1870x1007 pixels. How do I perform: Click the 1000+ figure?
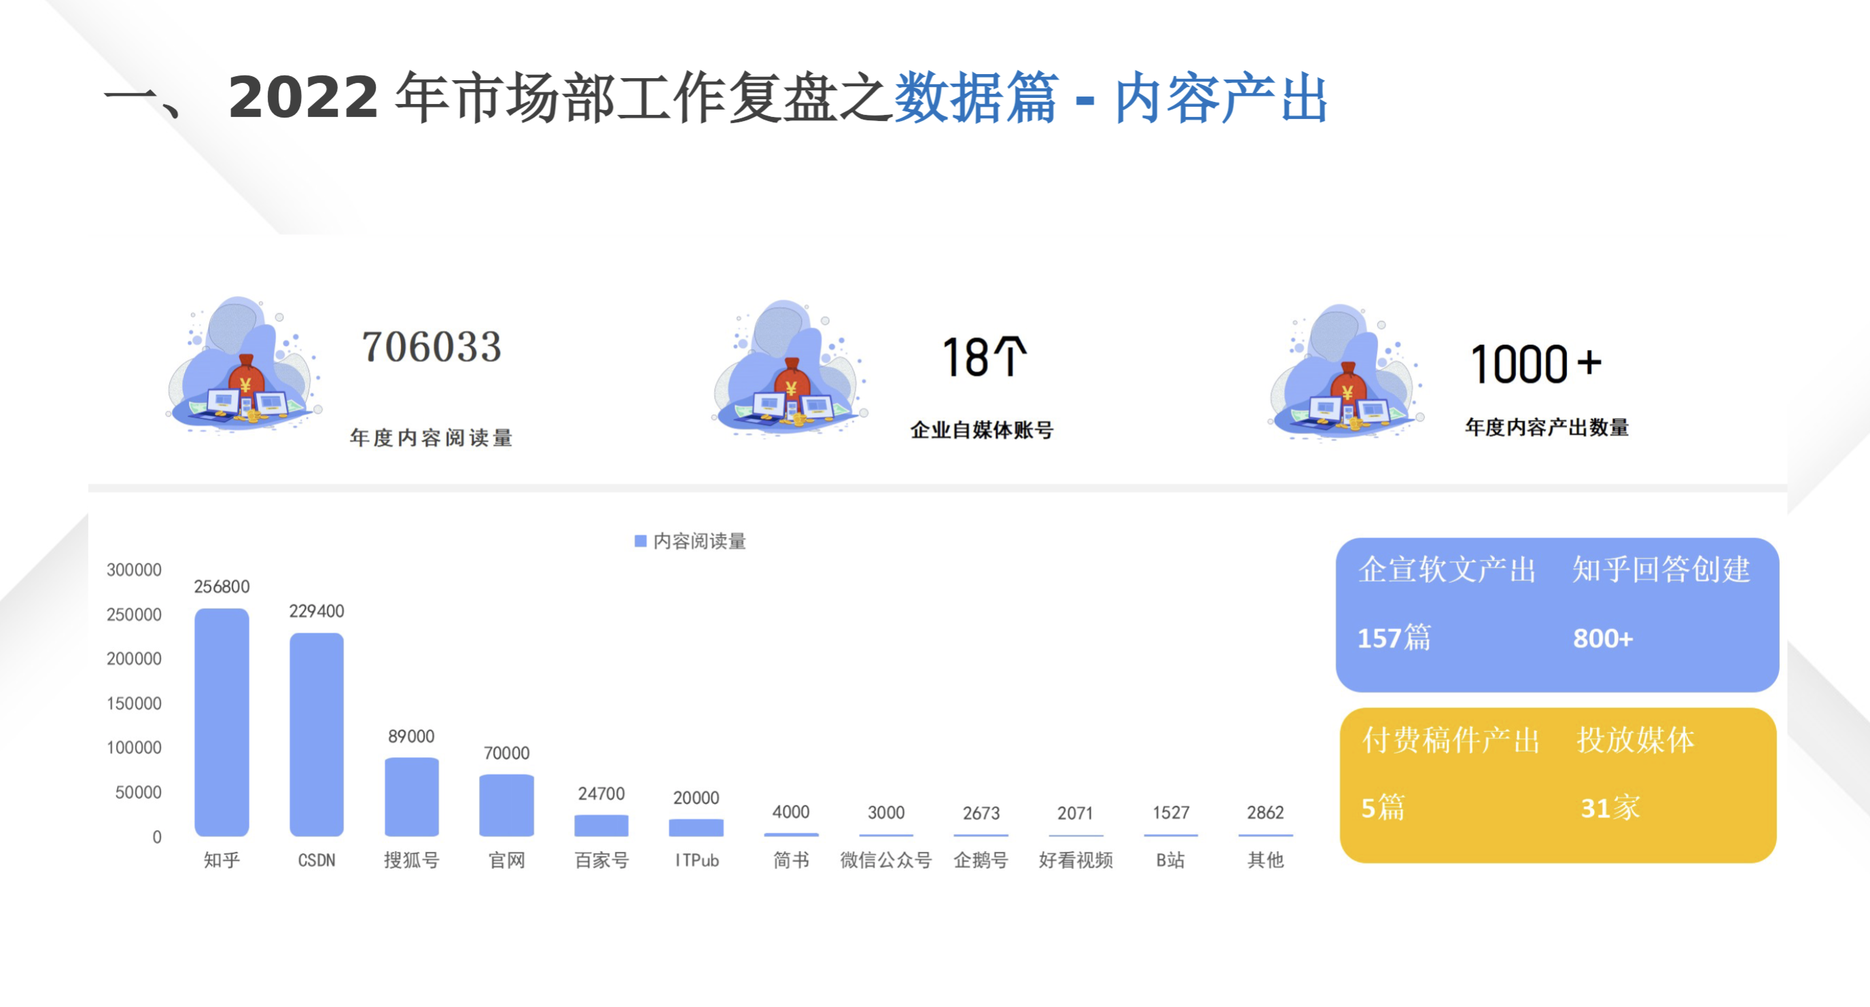point(1536,364)
